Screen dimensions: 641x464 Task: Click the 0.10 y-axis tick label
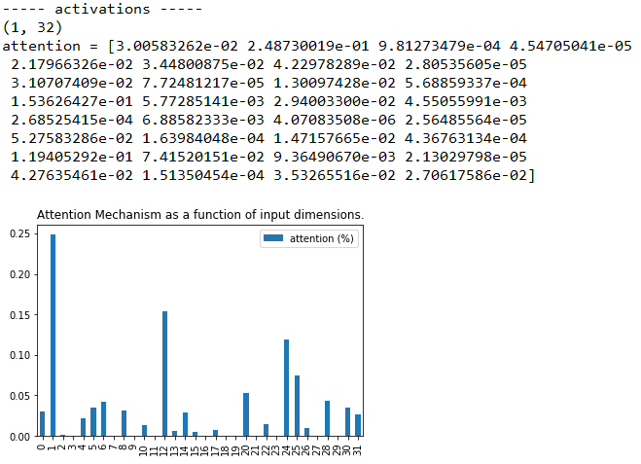(20, 355)
